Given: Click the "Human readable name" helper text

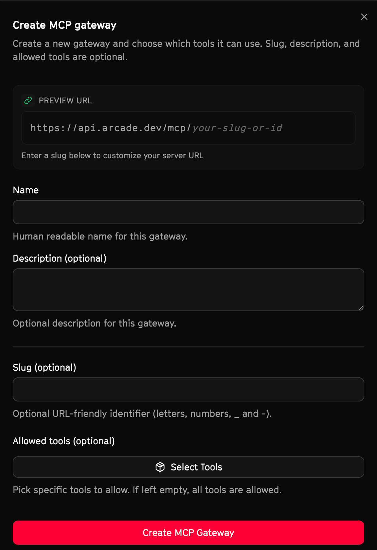Looking at the screenshot, I should pyautogui.click(x=100, y=236).
